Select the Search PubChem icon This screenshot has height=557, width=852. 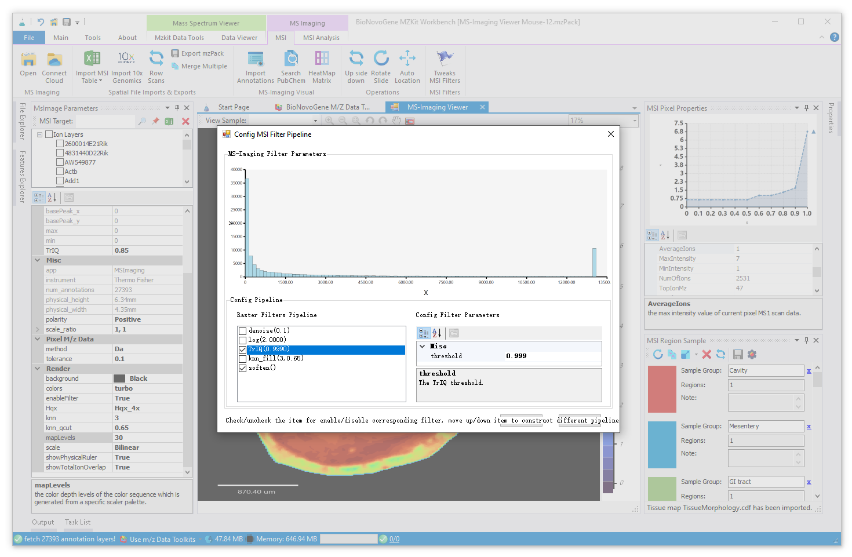coord(291,59)
